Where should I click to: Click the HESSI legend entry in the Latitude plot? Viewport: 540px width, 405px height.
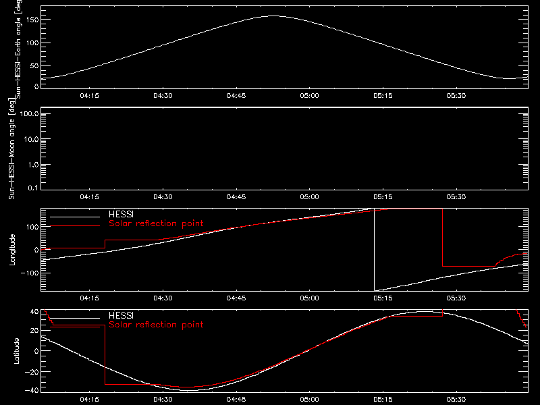[121, 315]
